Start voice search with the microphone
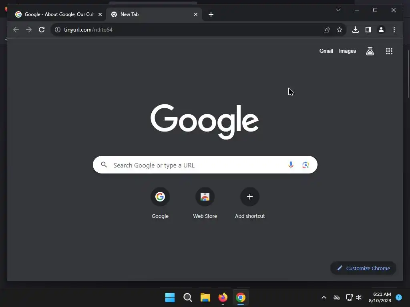Image resolution: width=410 pixels, height=307 pixels. pos(291,165)
